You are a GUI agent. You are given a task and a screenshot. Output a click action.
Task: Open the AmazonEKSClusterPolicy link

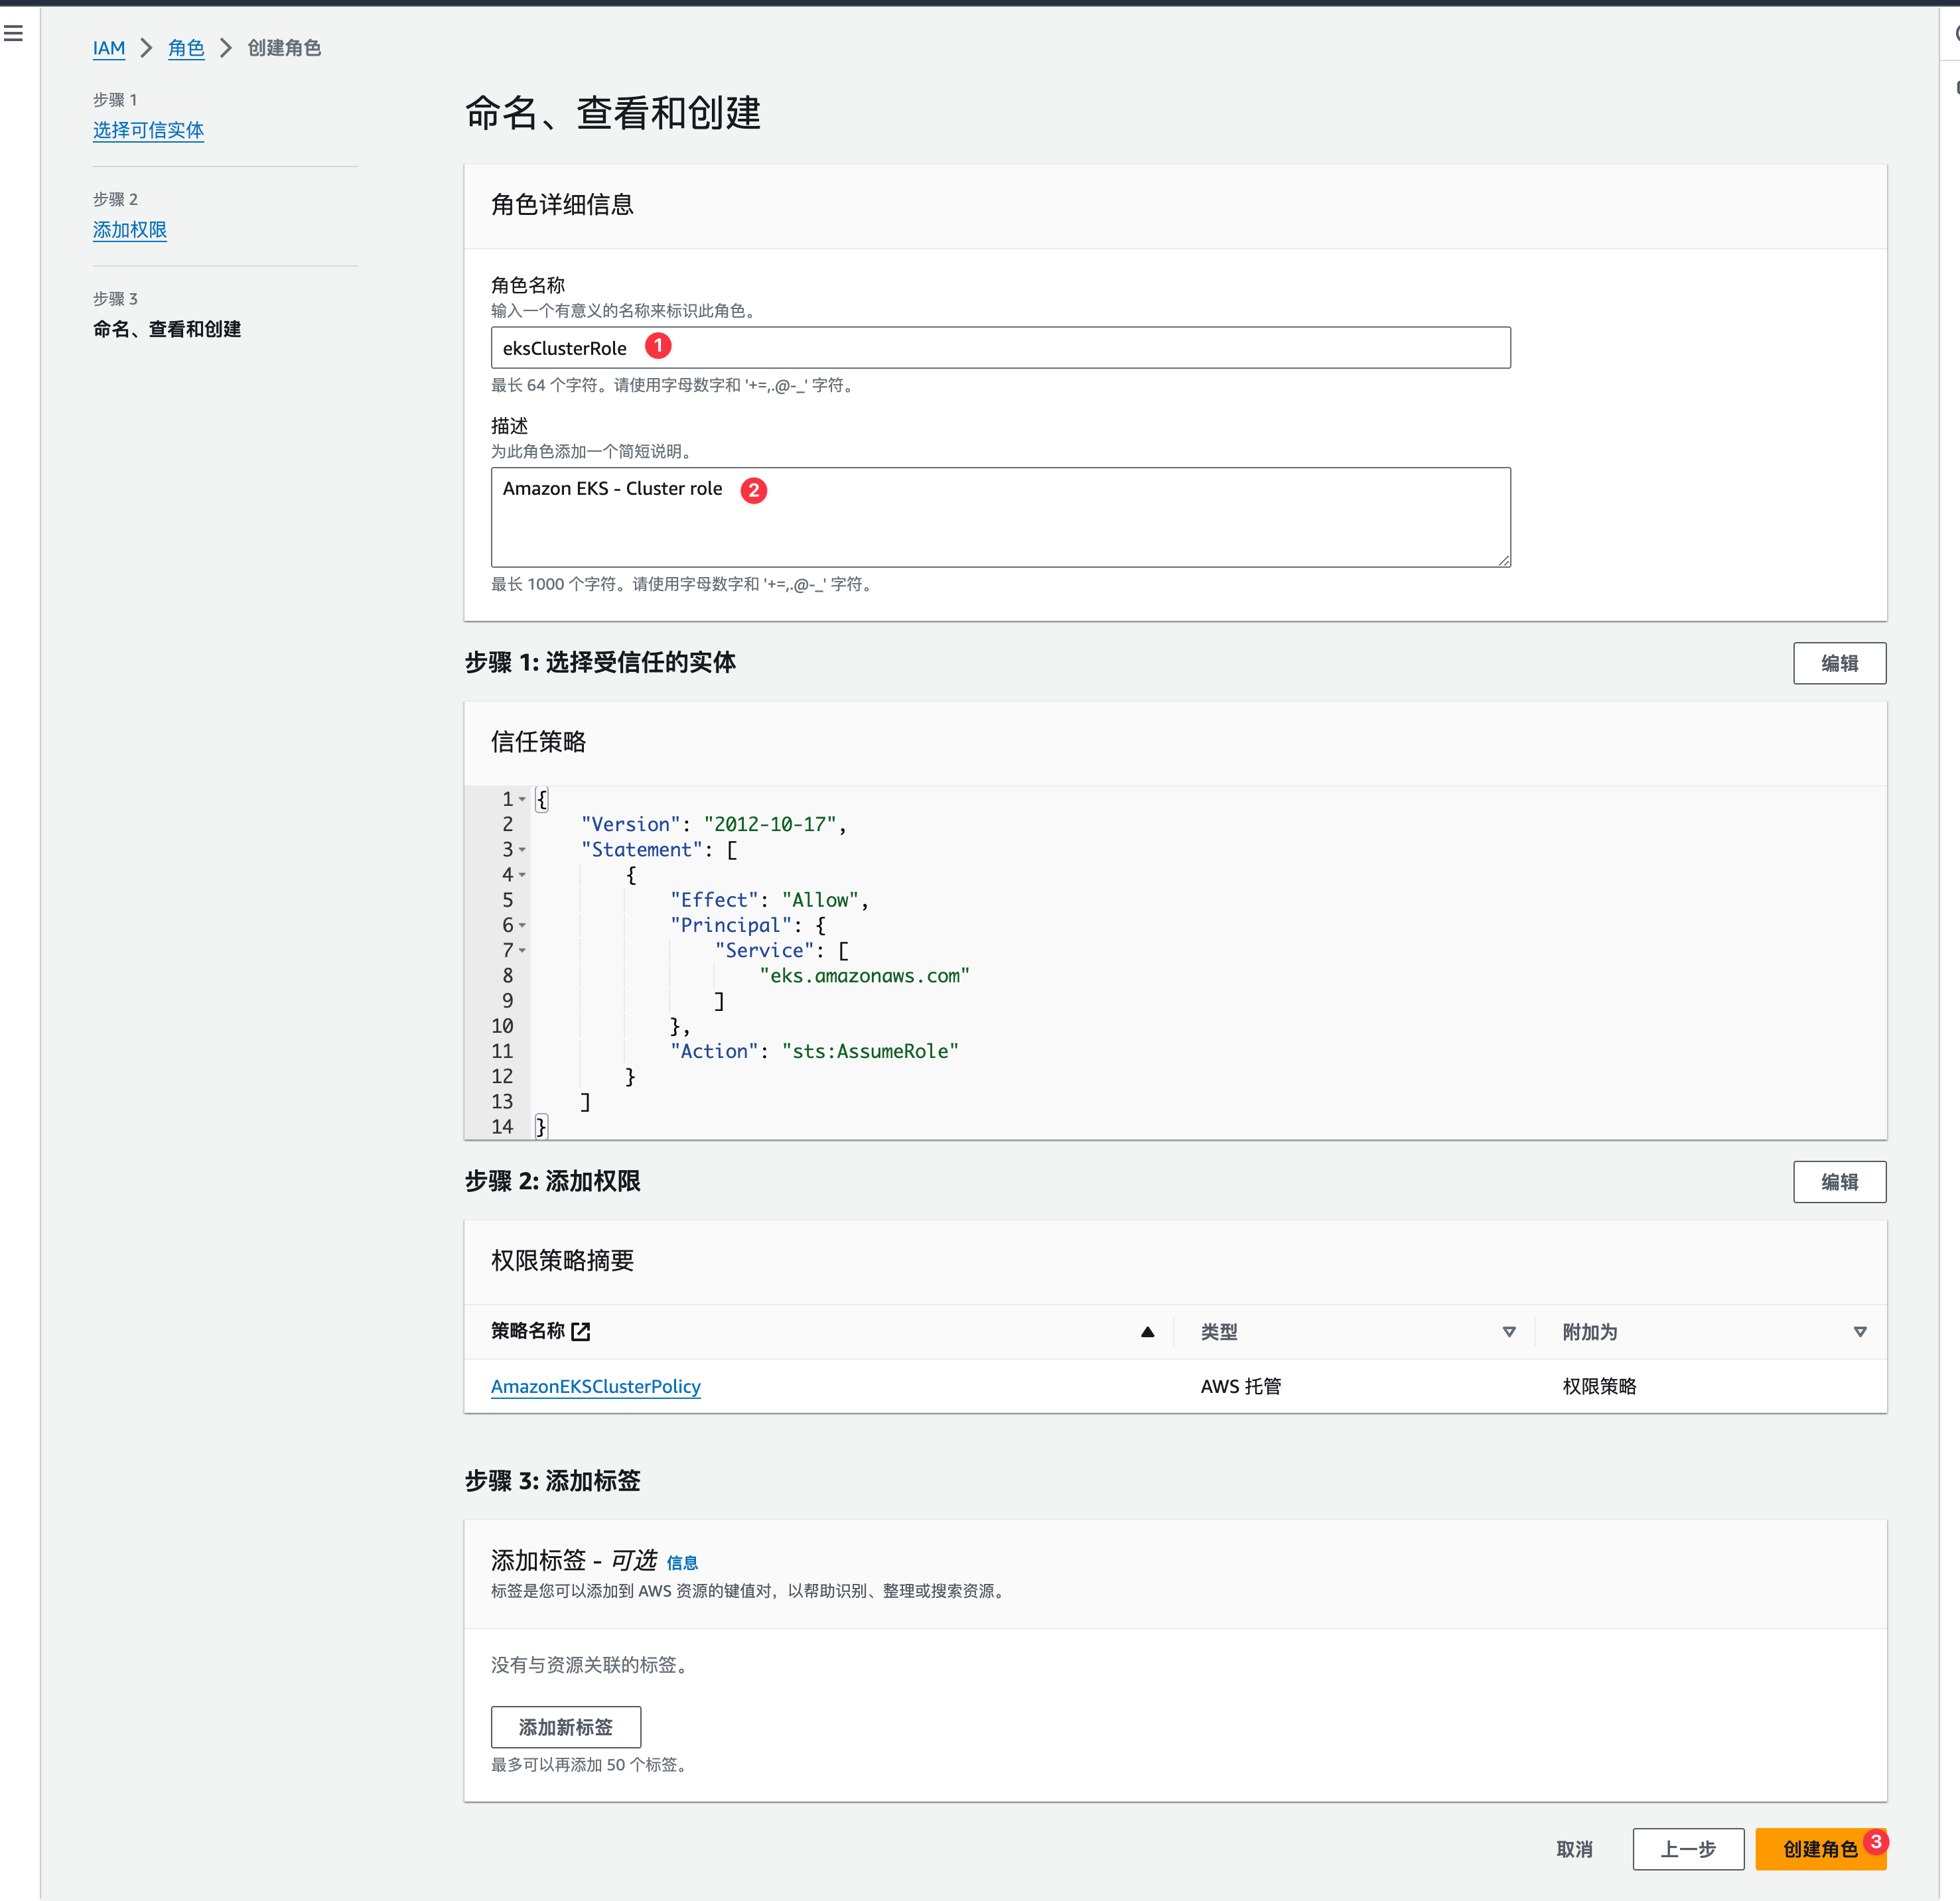[596, 1386]
